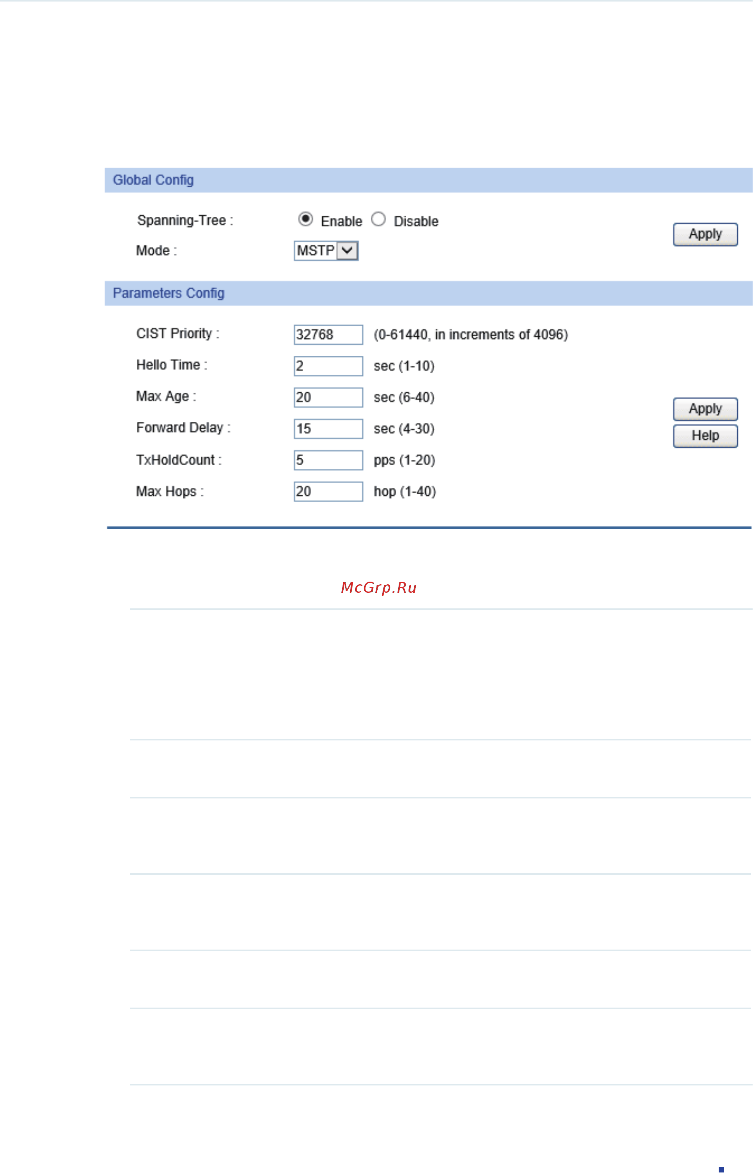Click the 'TxHoldCount :' label
Screen dimensions: 753x1174
[x=179, y=460]
